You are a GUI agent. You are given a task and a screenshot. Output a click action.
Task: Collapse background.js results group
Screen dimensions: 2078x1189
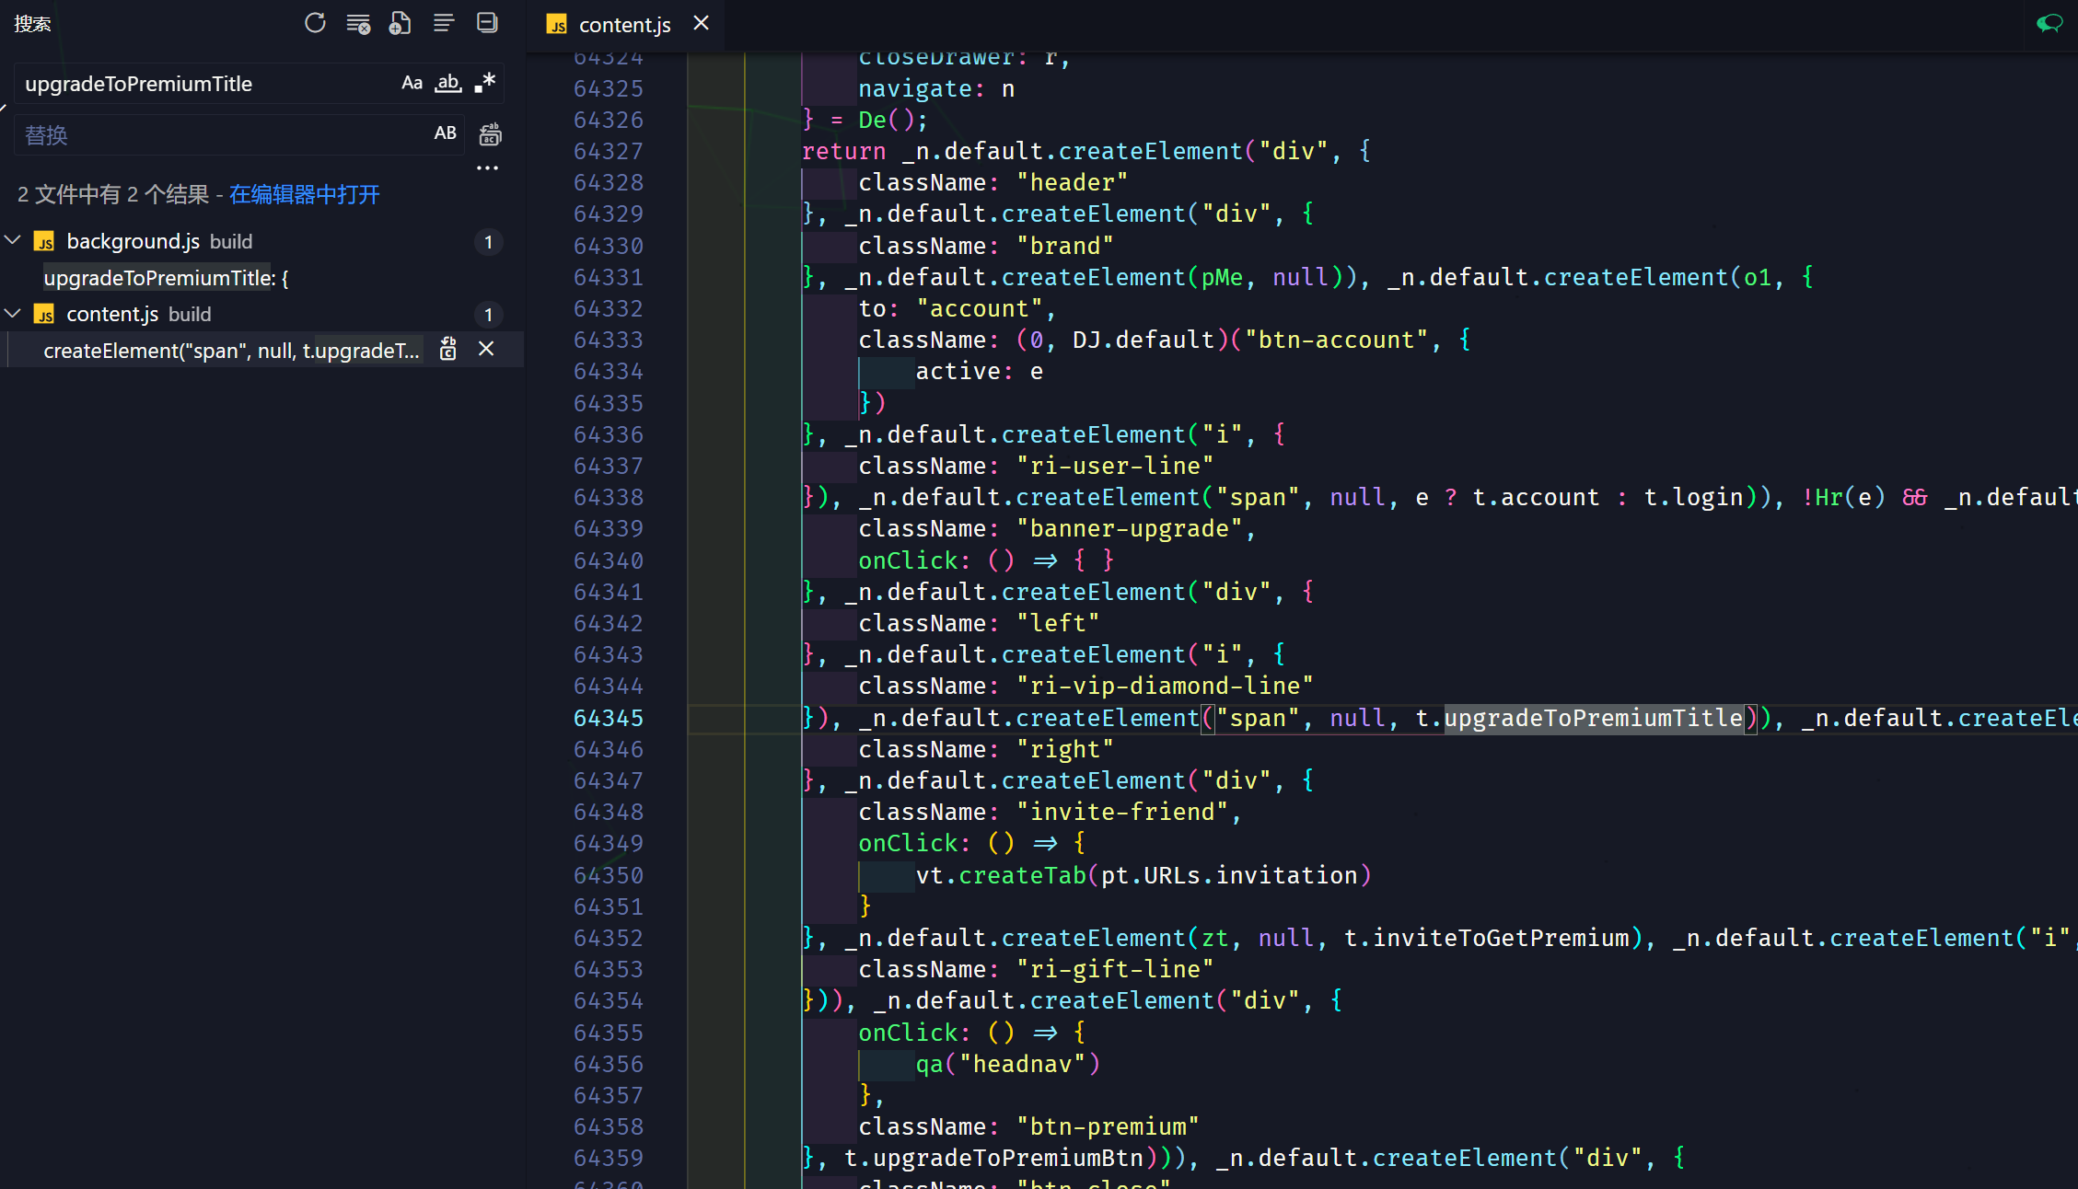pos(13,241)
